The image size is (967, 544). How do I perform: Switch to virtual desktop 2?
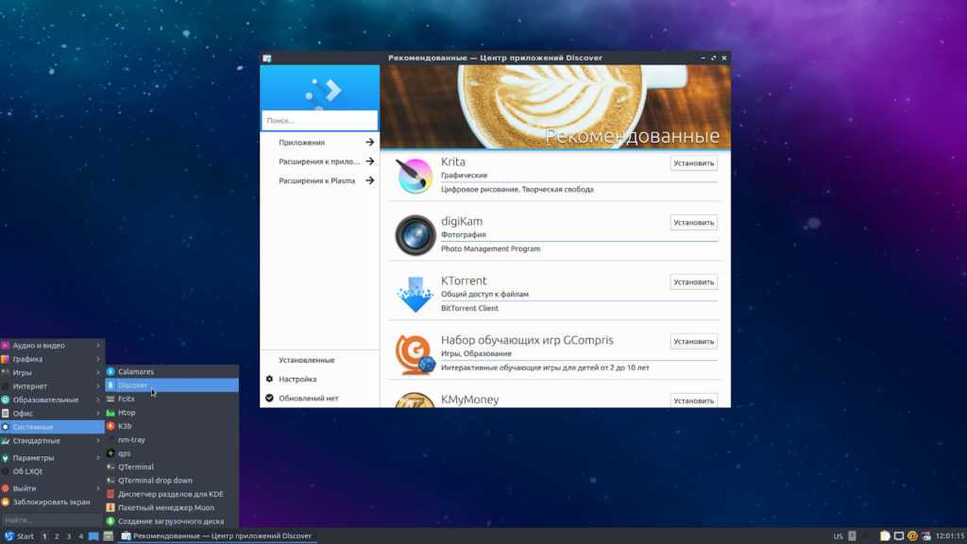click(57, 536)
